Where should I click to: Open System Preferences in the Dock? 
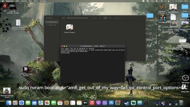pos(118,103)
